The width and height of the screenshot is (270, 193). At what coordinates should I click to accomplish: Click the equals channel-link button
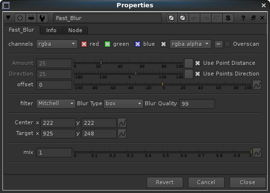tap(219, 44)
